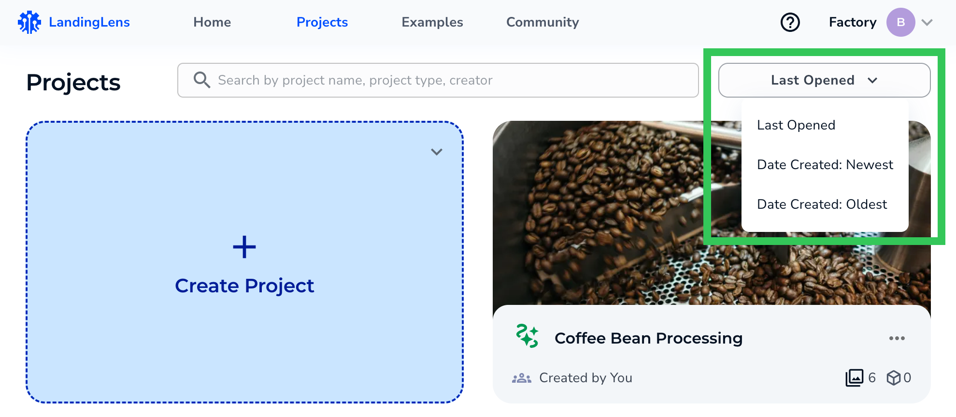Image resolution: width=956 pixels, height=417 pixels.
Task: Click the Coffee Bean Processing project type icon
Action: [526, 338]
